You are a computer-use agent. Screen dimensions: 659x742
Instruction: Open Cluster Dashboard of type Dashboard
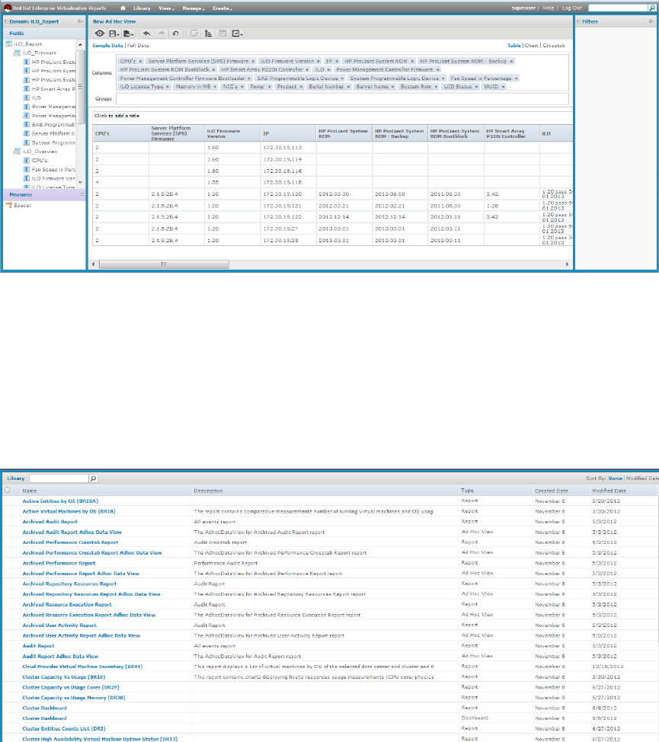(44, 718)
